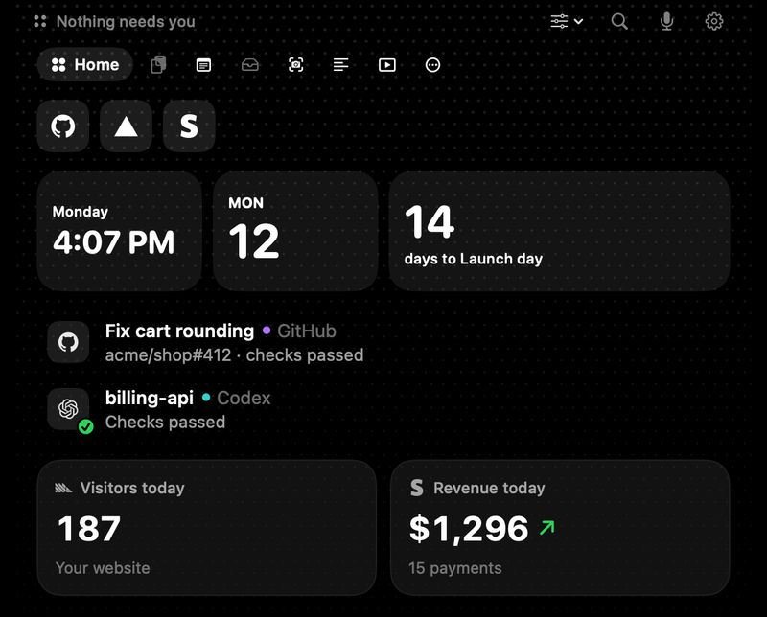Open the media player tab icon

tap(387, 65)
